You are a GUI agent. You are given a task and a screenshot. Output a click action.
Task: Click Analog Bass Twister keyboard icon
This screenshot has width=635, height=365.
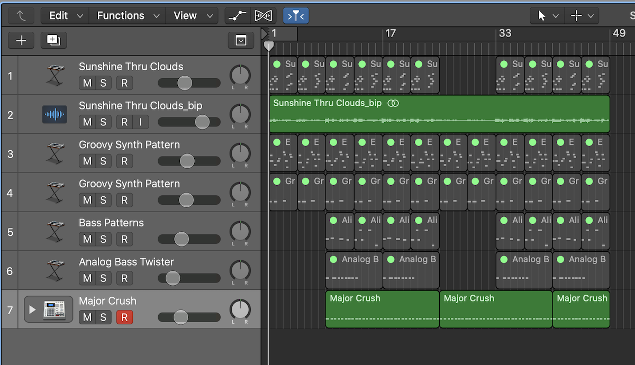tap(55, 271)
